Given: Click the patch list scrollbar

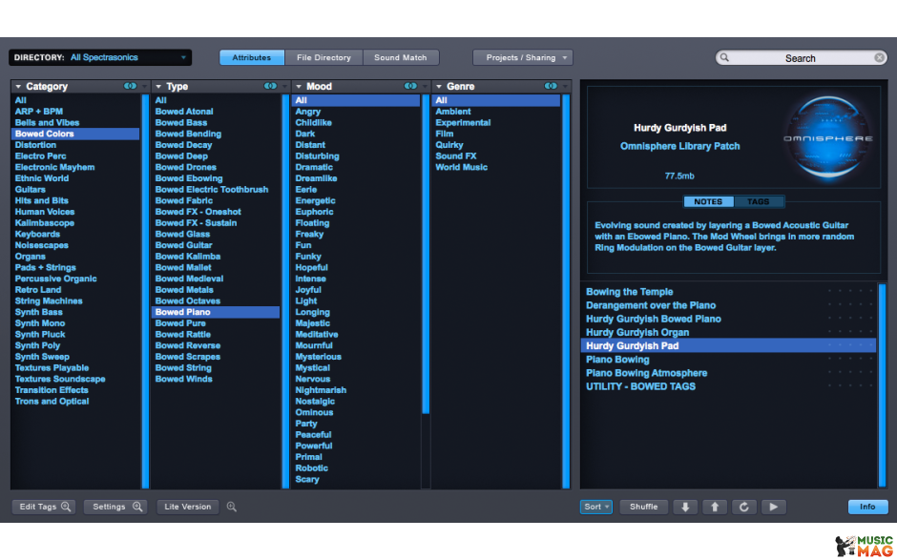Looking at the screenshot, I should click(x=882, y=385).
